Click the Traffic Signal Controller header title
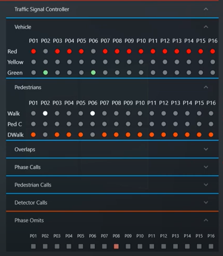This screenshot has height=256, width=223. coord(42,9)
